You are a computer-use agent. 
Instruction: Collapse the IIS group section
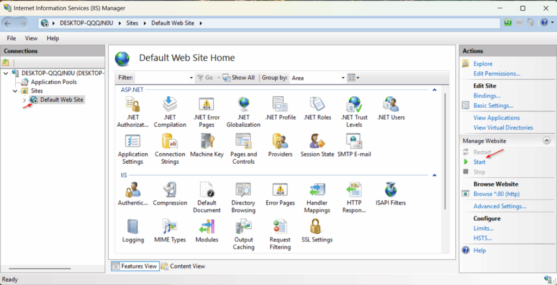(434, 175)
